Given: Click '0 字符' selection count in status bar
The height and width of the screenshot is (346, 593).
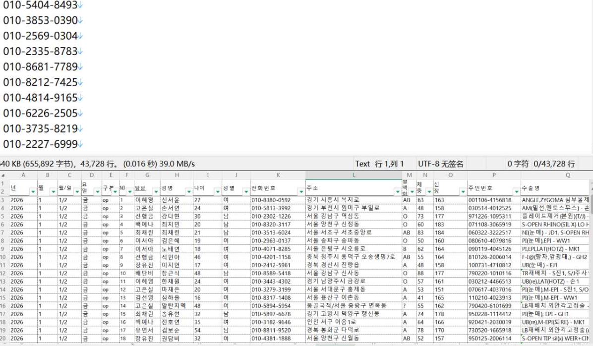Looking at the screenshot, I should click(x=518, y=164).
